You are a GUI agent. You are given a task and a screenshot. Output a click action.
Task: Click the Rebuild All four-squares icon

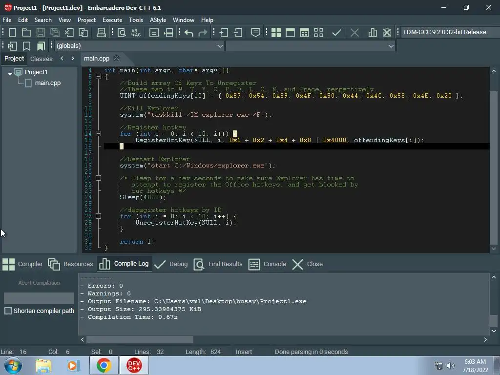318,32
